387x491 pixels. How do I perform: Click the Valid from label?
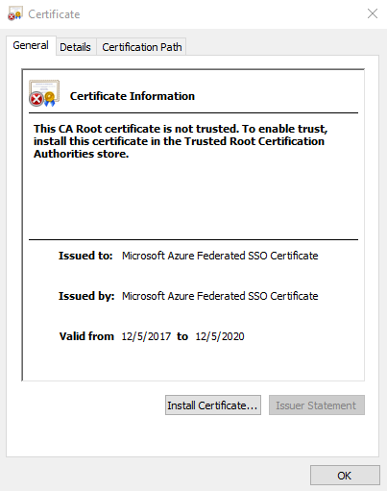86,336
